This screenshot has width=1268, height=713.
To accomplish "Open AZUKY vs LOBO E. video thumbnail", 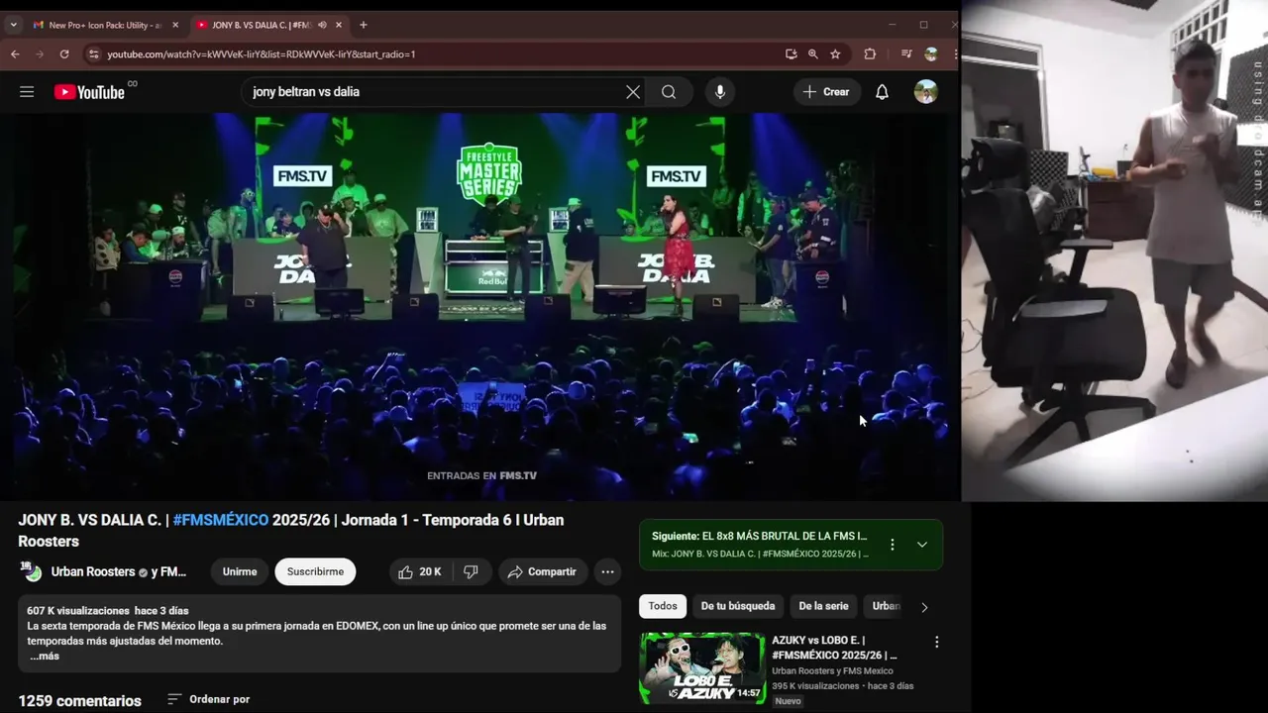I will click(x=702, y=668).
